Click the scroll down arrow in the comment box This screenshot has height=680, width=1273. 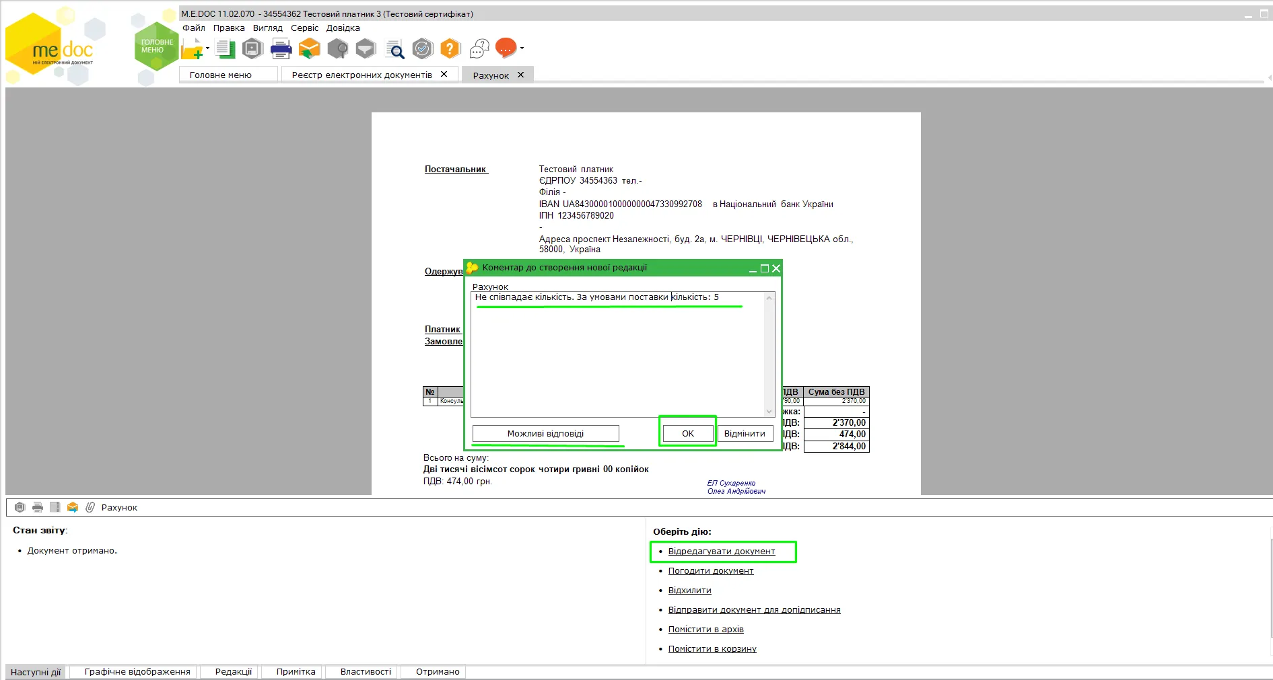point(769,412)
